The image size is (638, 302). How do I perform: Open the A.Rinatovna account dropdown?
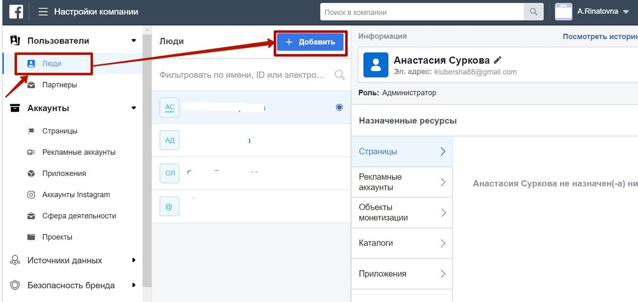pos(626,11)
